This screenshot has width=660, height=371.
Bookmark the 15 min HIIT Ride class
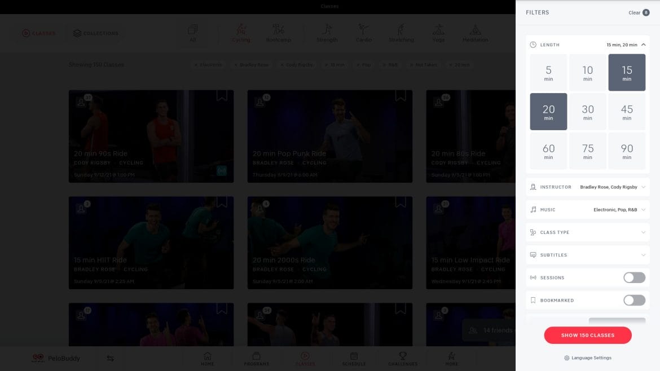pos(222,202)
